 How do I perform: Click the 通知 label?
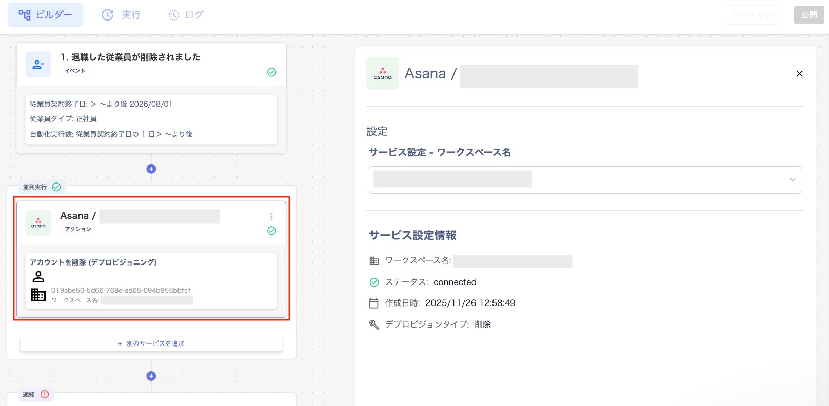(29, 395)
